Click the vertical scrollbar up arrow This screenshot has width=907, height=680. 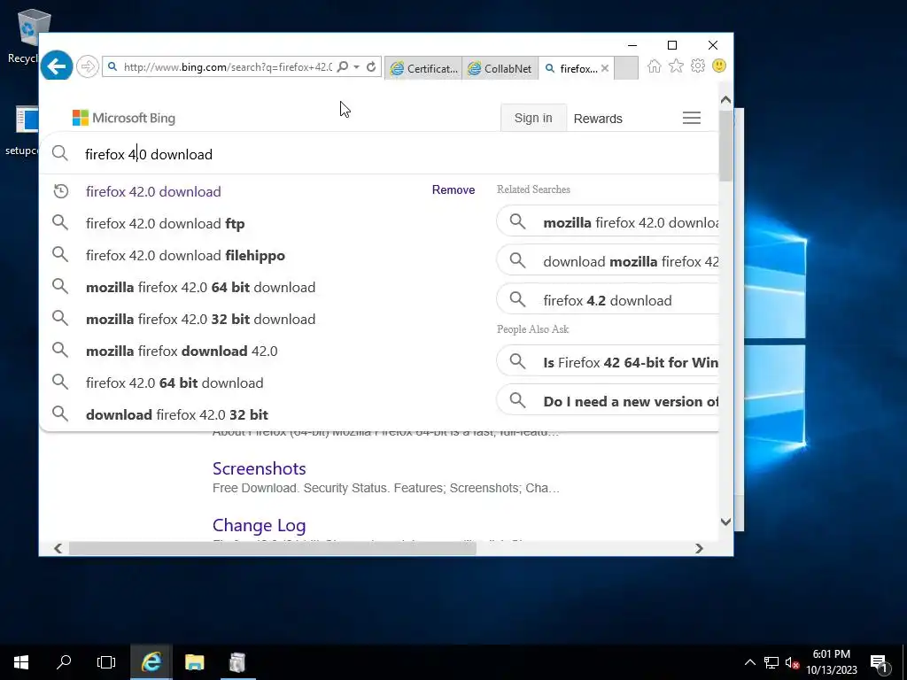(726, 99)
